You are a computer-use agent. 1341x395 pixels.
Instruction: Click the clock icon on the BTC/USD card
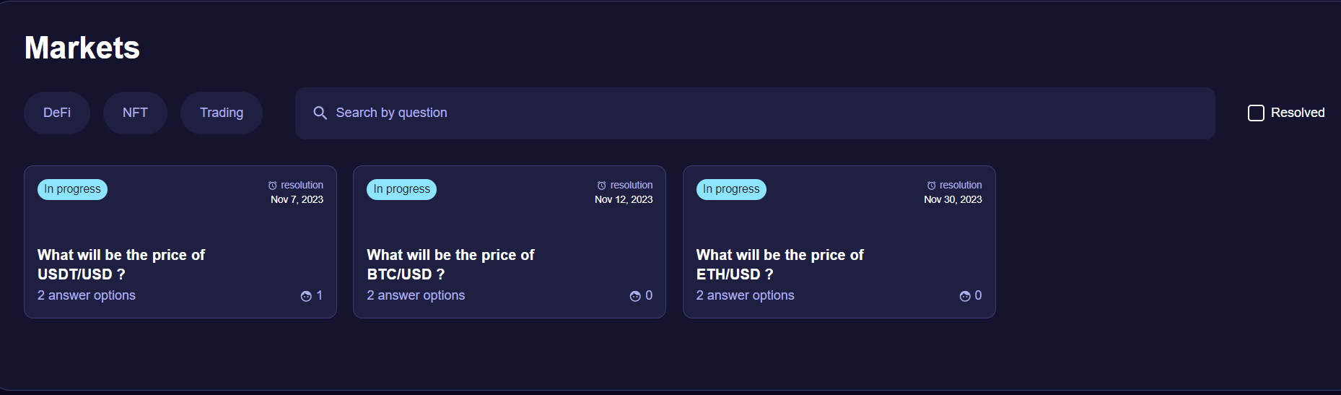pos(602,186)
